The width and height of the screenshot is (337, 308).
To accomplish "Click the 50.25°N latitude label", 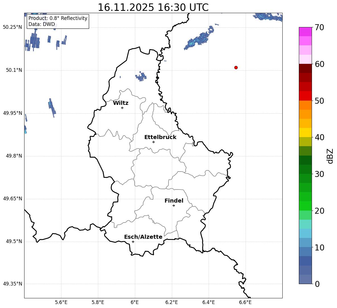I will [x=13, y=27].
